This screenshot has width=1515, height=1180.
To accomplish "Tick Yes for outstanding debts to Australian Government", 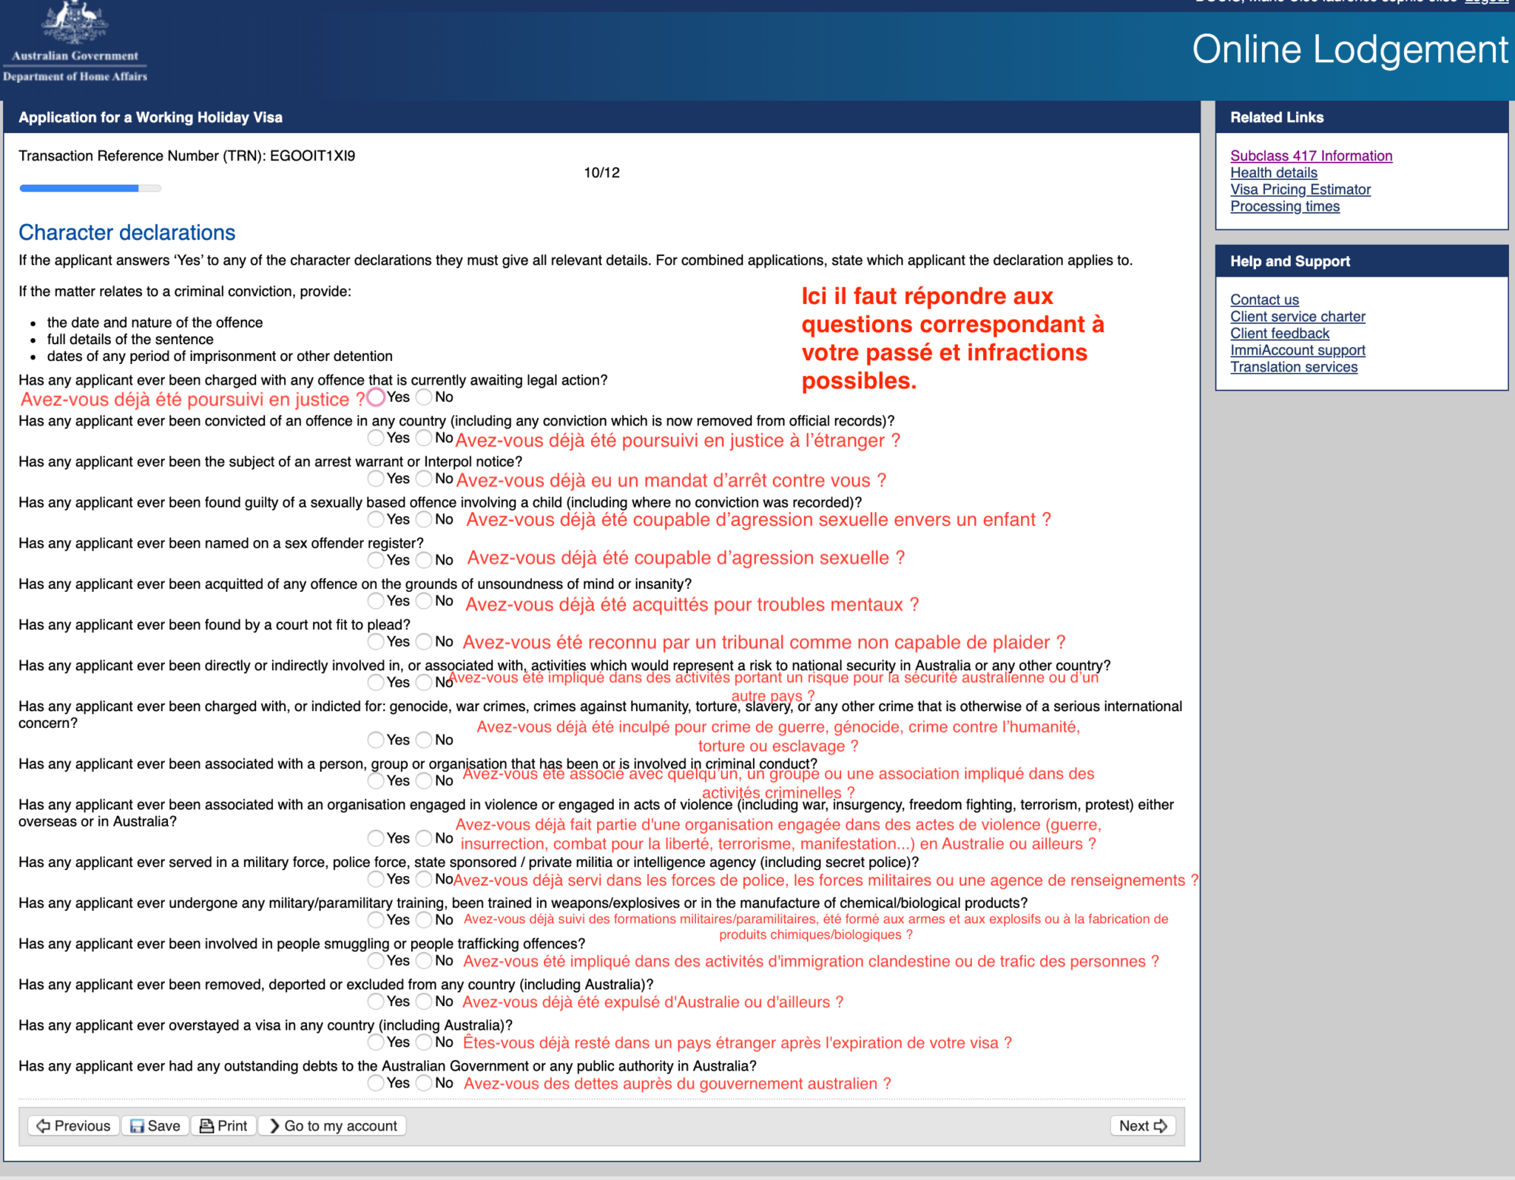I will click(376, 1082).
